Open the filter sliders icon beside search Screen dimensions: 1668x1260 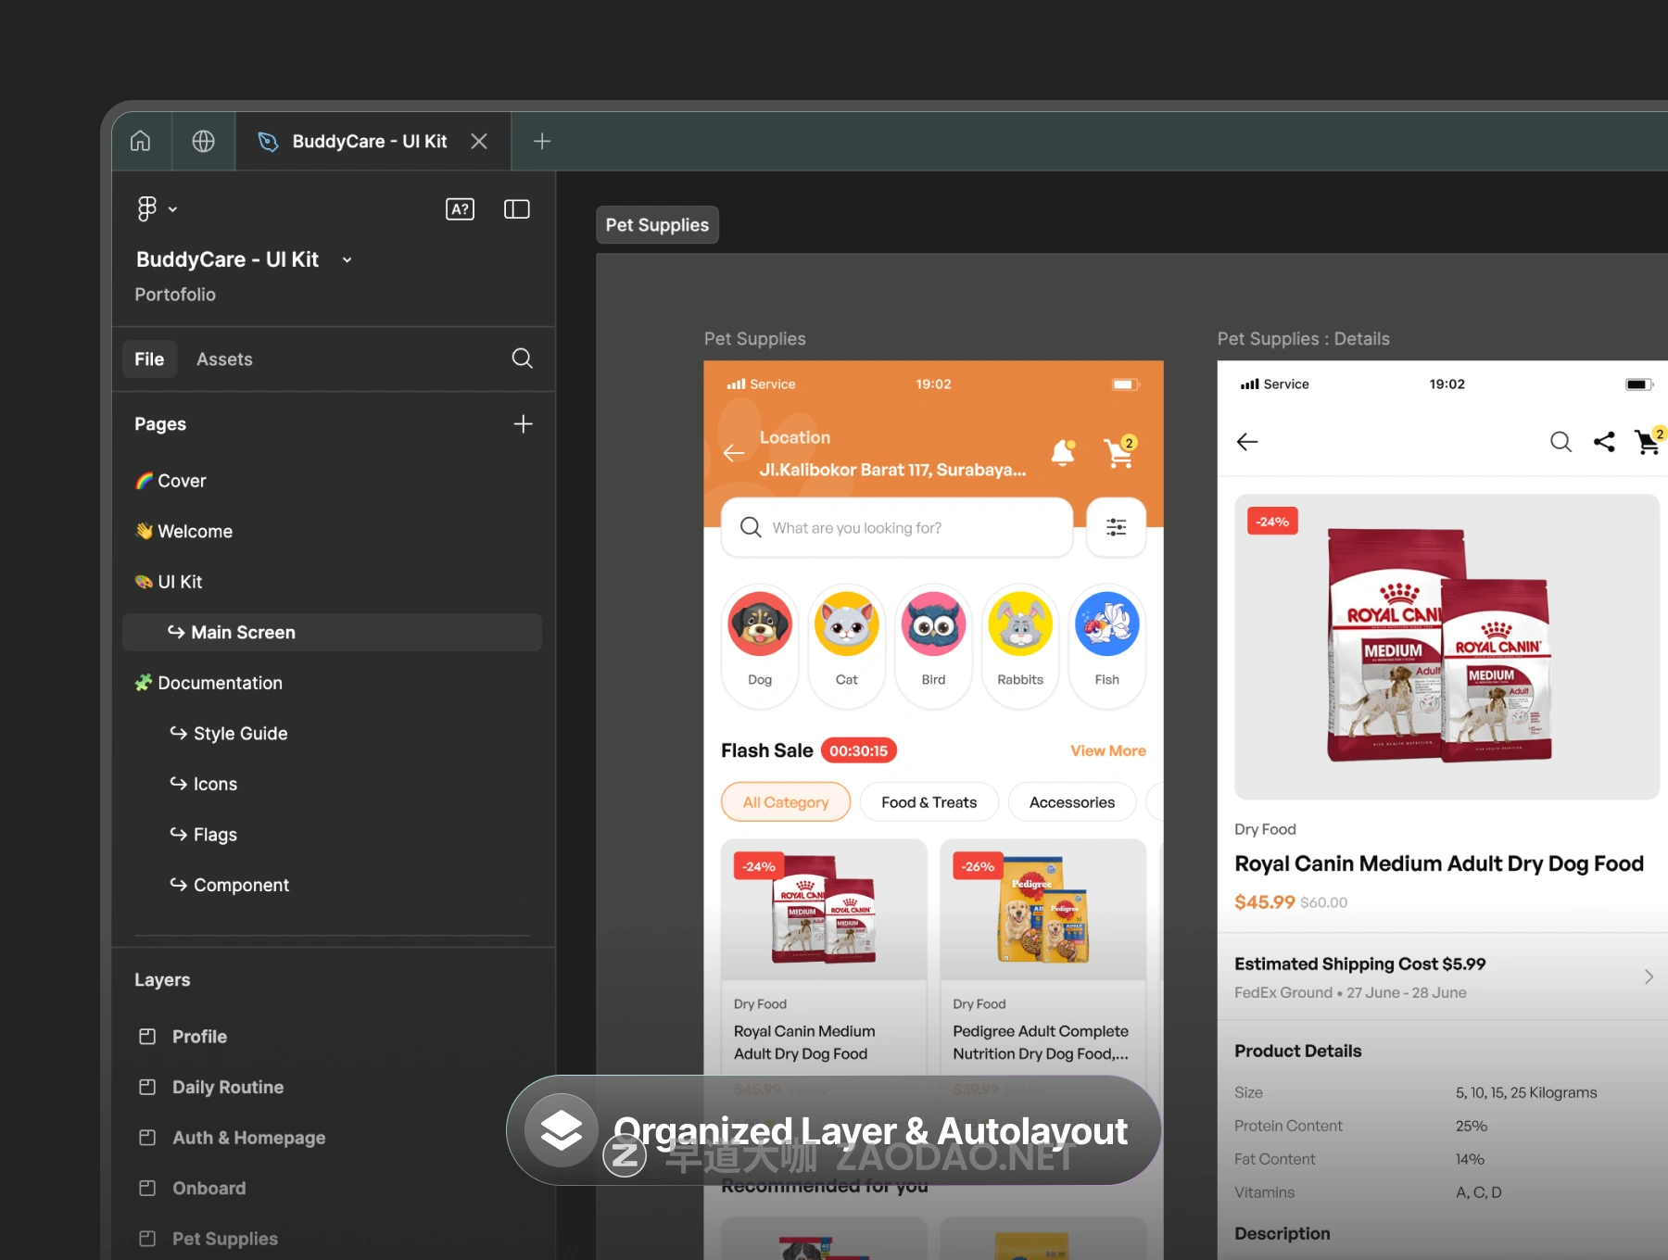click(x=1117, y=527)
